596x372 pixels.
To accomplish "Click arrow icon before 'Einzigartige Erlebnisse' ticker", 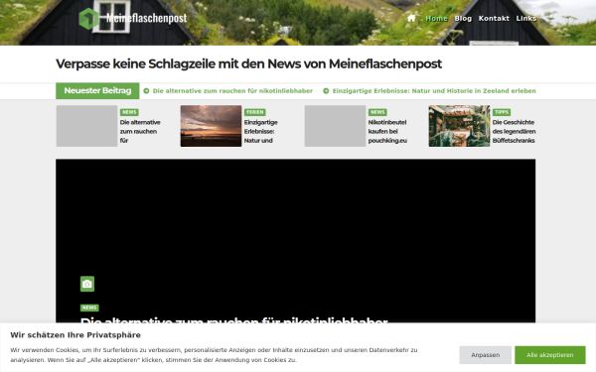I will [326, 90].
